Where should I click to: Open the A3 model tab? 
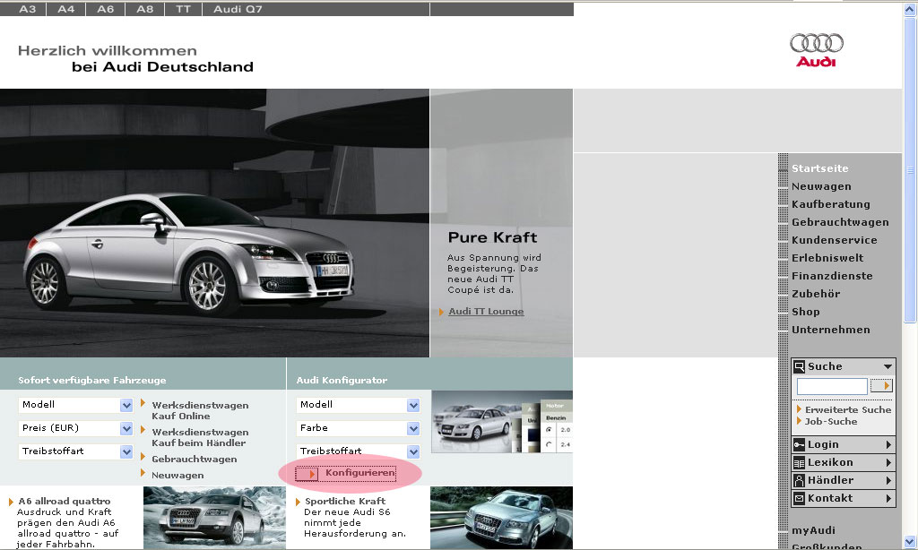click(27, 9)
